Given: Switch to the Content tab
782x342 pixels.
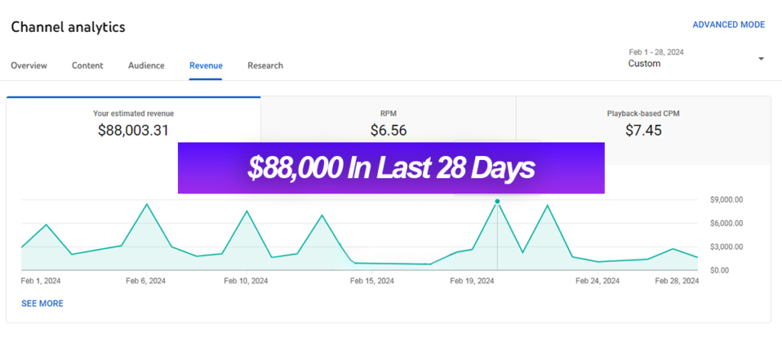Looking at the screenshot, I should 87,66.
